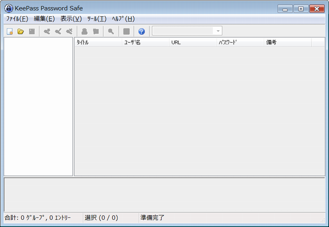The image size is (329, 227).
Task: Click the Copy password toolbar icon
Action: coord(96,31)
